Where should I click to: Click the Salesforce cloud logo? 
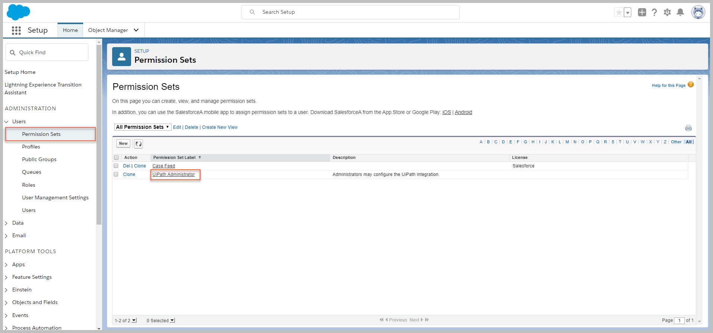[18, 12]
